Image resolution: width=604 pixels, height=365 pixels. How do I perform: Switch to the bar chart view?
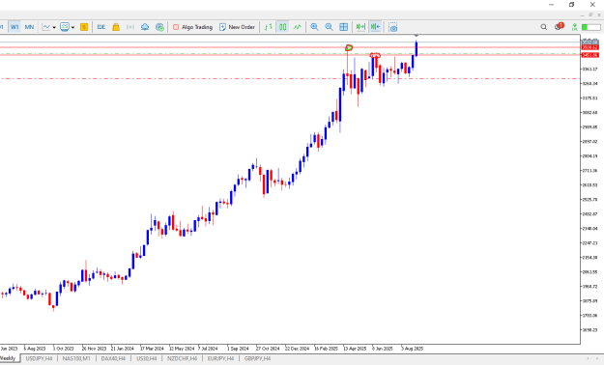point(269,27)
